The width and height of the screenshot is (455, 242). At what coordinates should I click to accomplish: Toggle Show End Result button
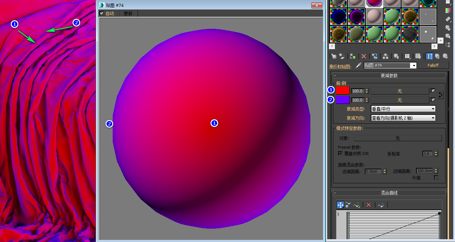pyautogui.click(x=429, y=56)
